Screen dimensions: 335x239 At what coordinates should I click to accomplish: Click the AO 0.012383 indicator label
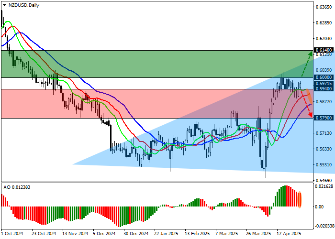click(17, 187)
